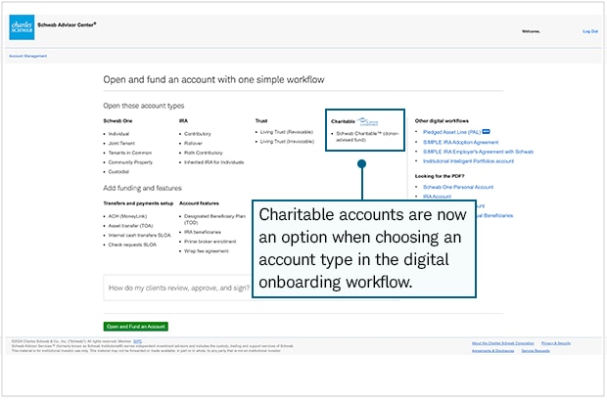Click 'Designated Beneficiary Plan (TOD)' feature
Viewport: 607px width, 401px height.
coord(214,219)
